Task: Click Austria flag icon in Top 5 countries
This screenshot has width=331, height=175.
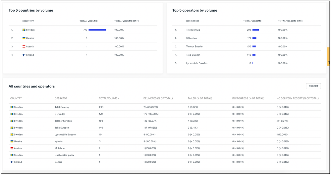Action: (24, 46)
